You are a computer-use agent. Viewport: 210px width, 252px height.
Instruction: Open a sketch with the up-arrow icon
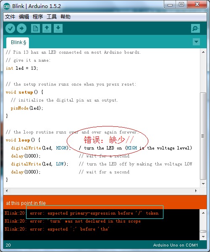point(47,29)
